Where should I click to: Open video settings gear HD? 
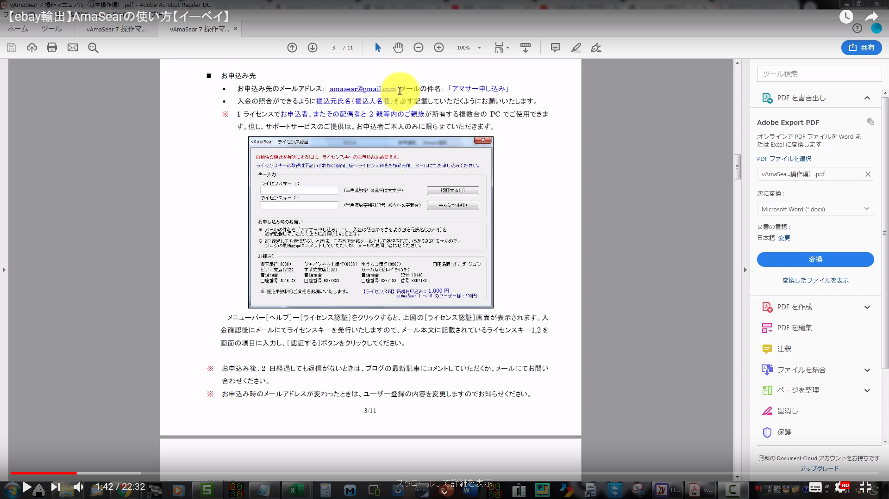coord(841,487)
